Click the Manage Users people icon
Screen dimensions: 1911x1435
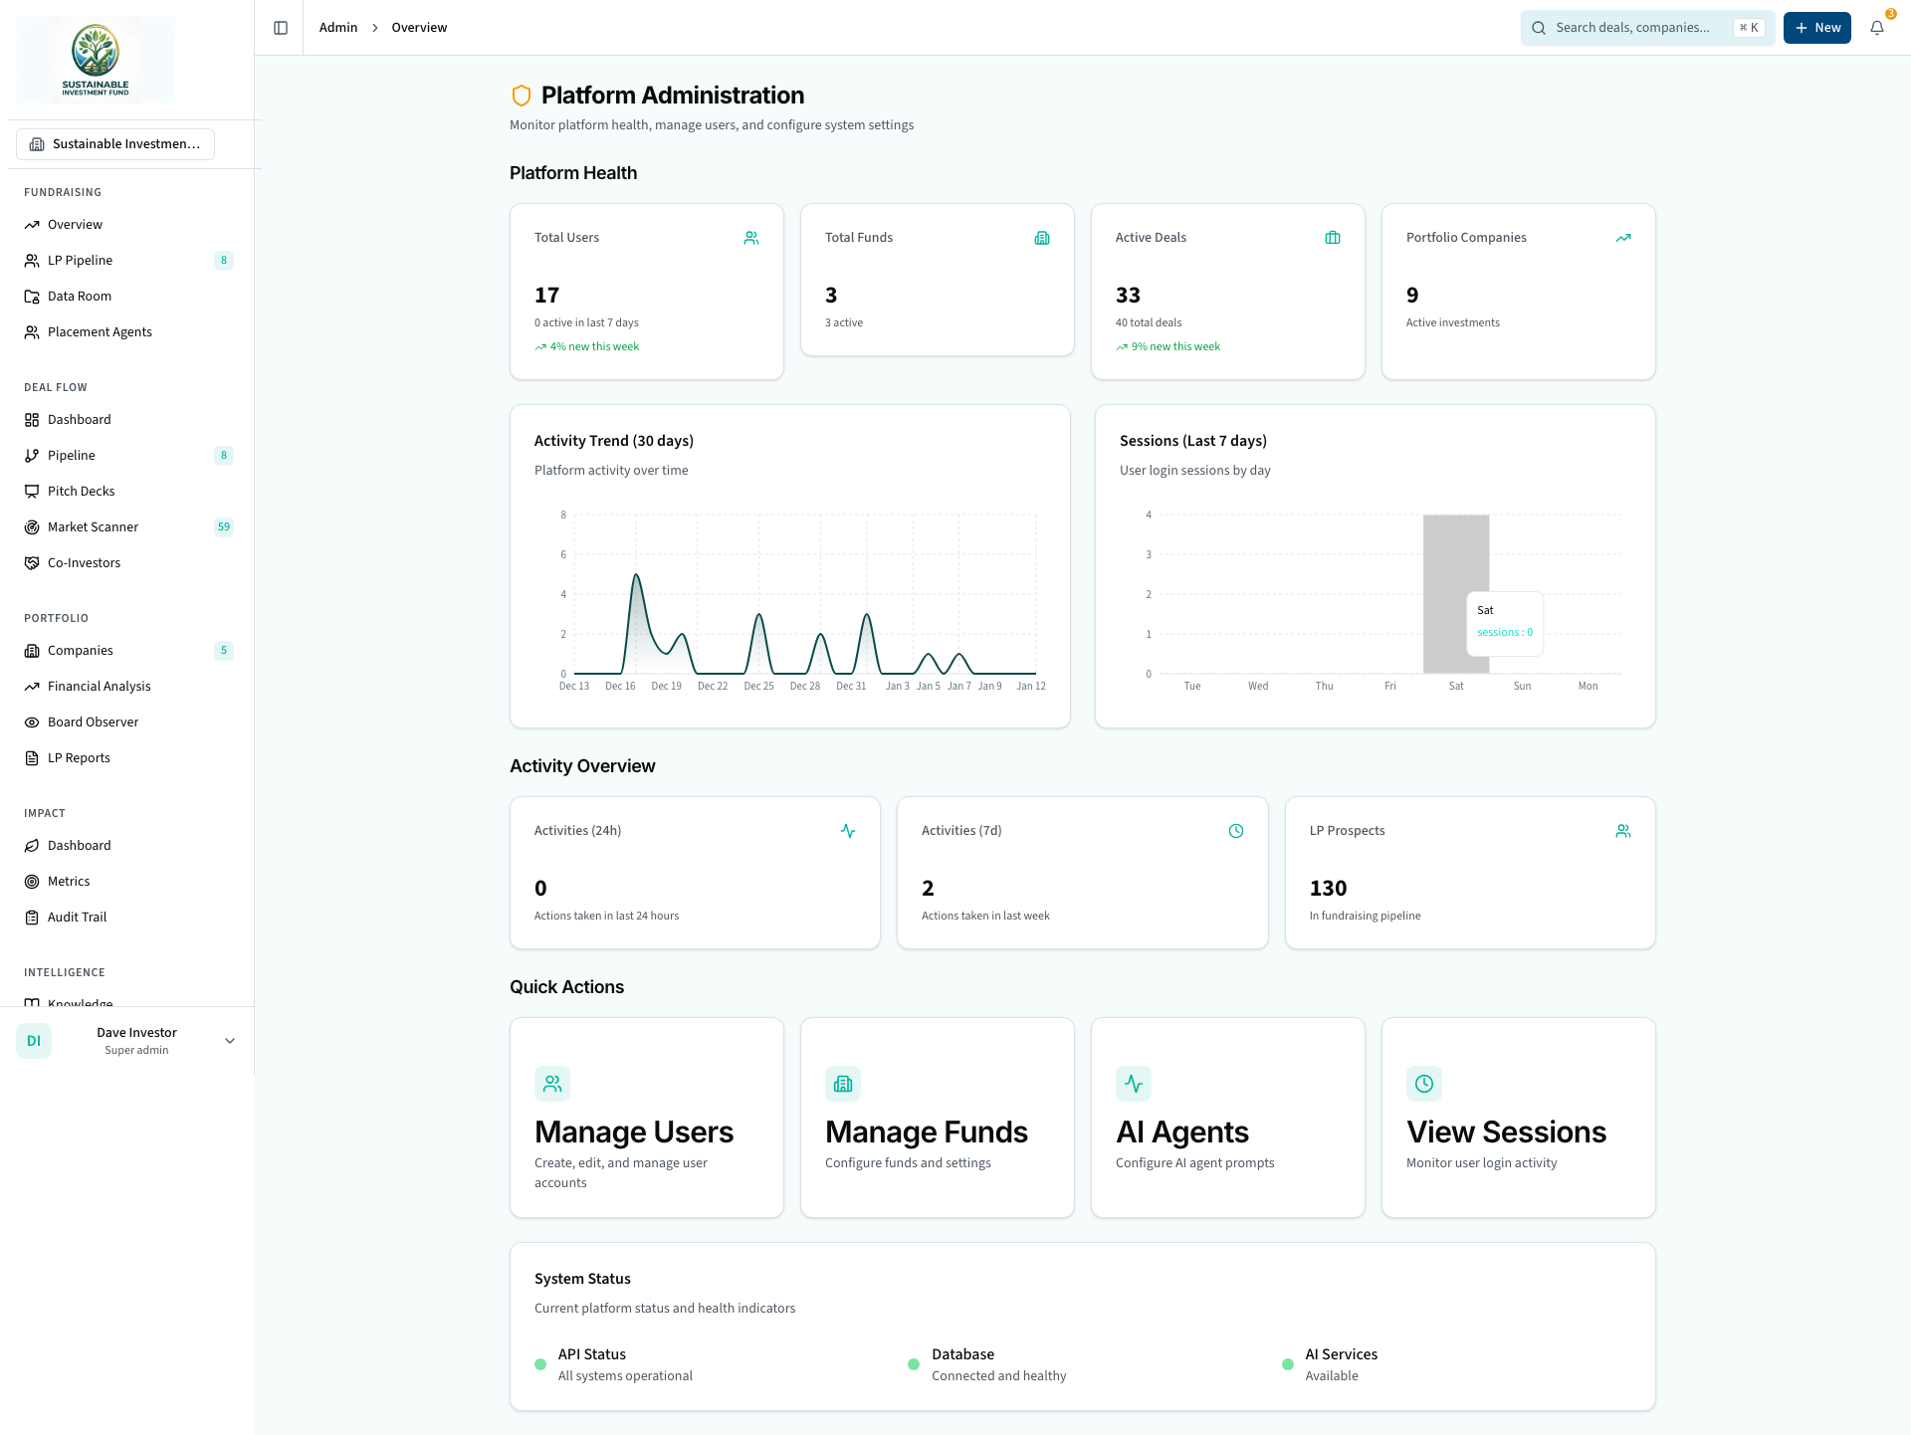(552, 1084)
